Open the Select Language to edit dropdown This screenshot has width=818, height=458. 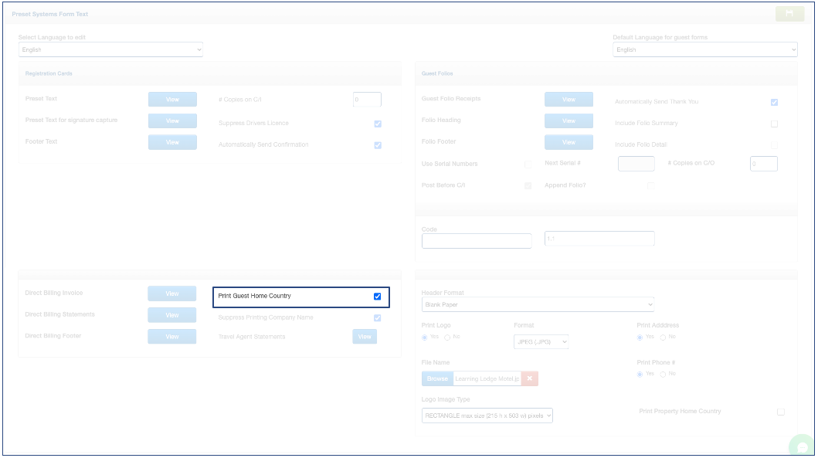(x=110, y=49)
